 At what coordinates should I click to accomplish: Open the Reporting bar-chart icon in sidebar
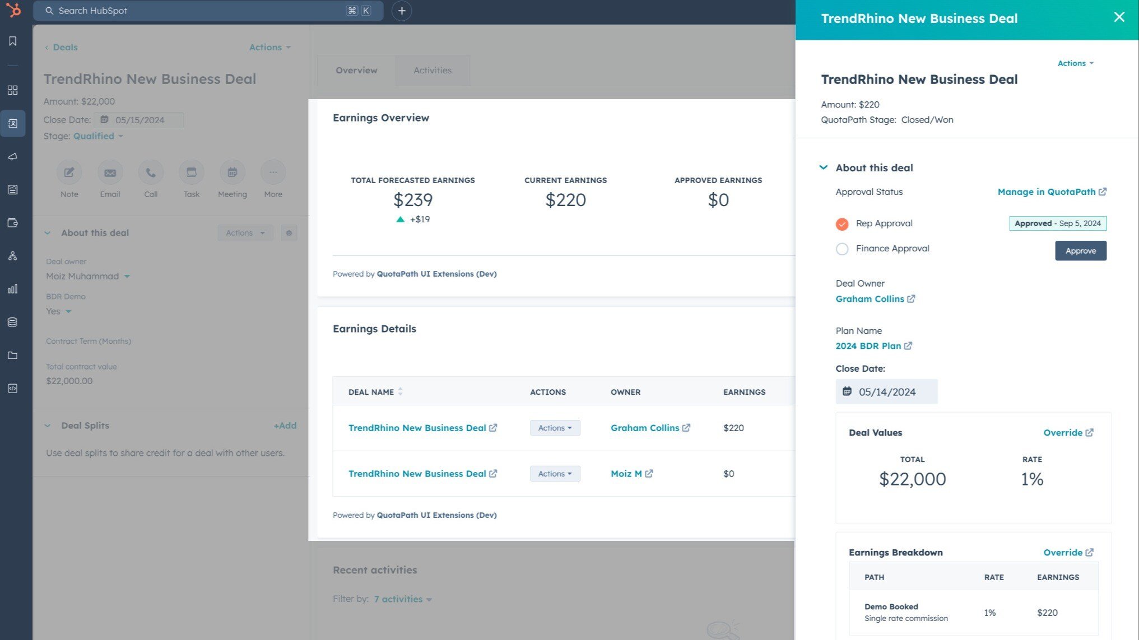point(13,289)
